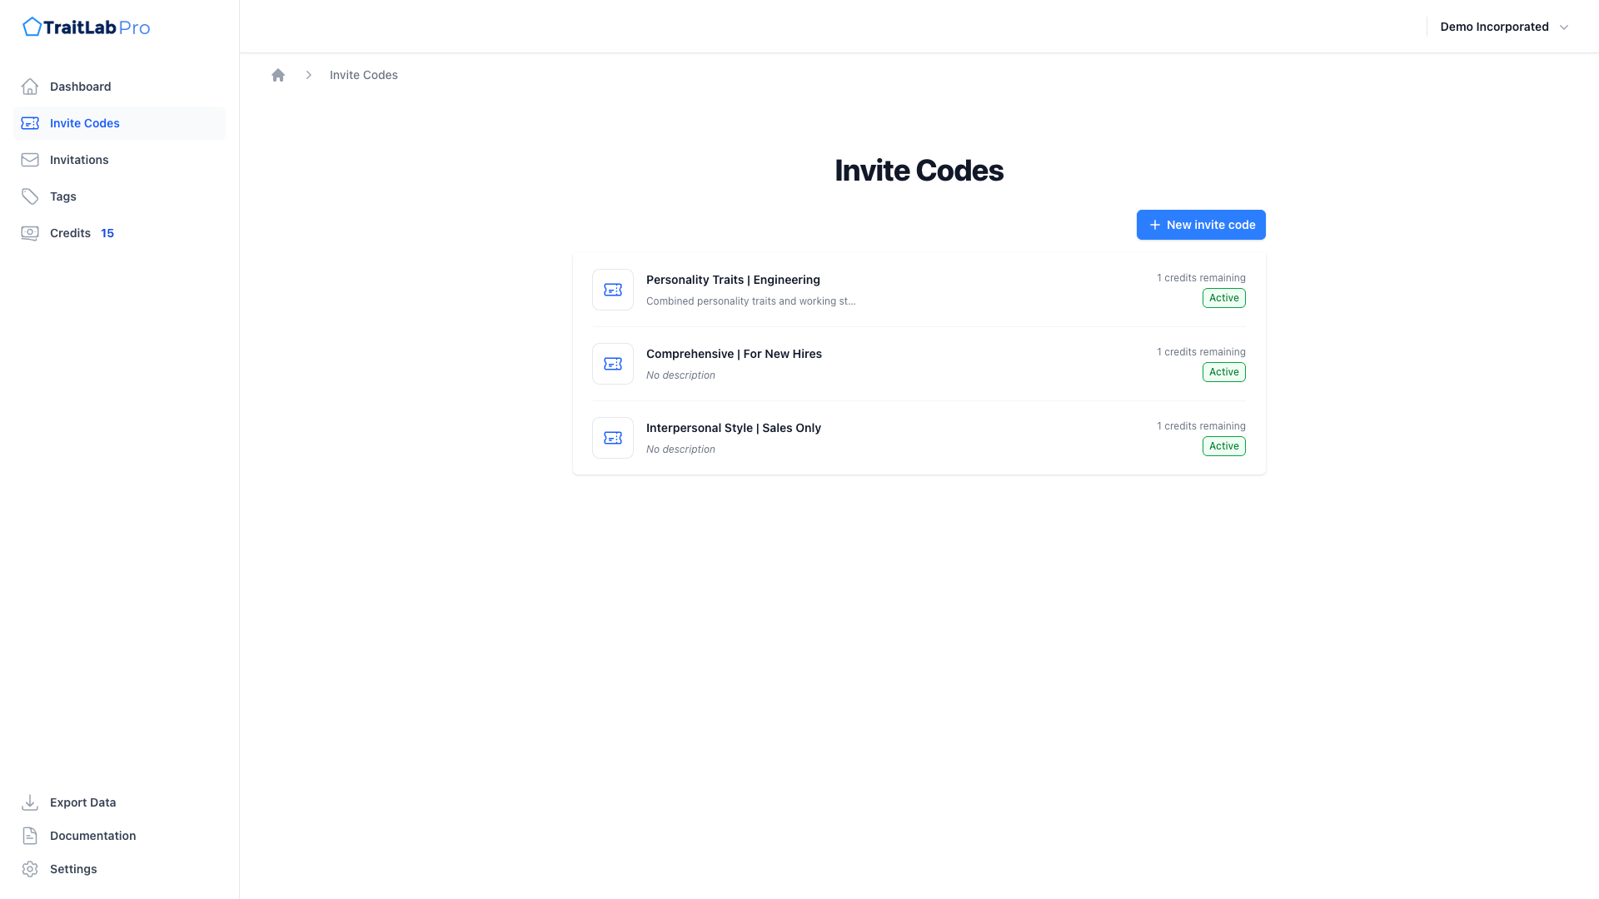
Task: Click the Documentation file icon
Action: [x=30, y=836]
